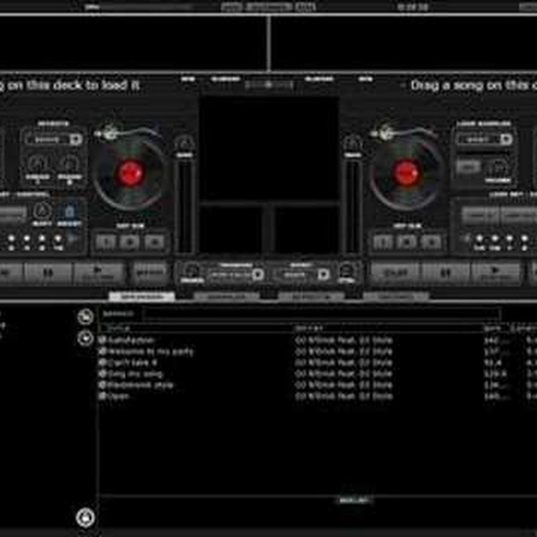Open the left deck effects dropdown arrow

point(75,140)
